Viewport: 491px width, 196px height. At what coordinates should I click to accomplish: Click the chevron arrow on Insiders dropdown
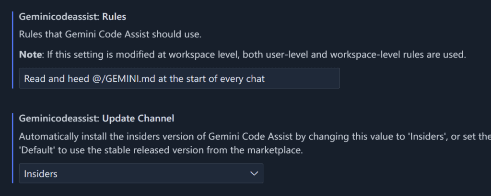click(x=254, y=174)
